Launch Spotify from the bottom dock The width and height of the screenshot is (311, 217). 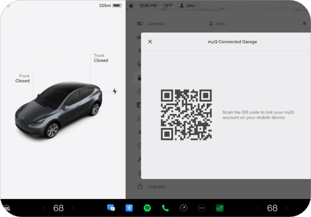pyautogui.click(x=147, y=208)
